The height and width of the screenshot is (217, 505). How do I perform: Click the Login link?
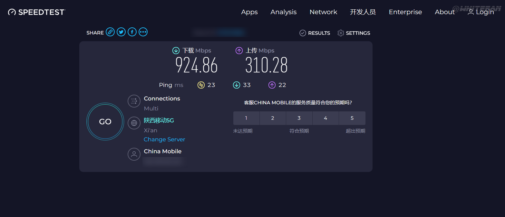point(485,12)
